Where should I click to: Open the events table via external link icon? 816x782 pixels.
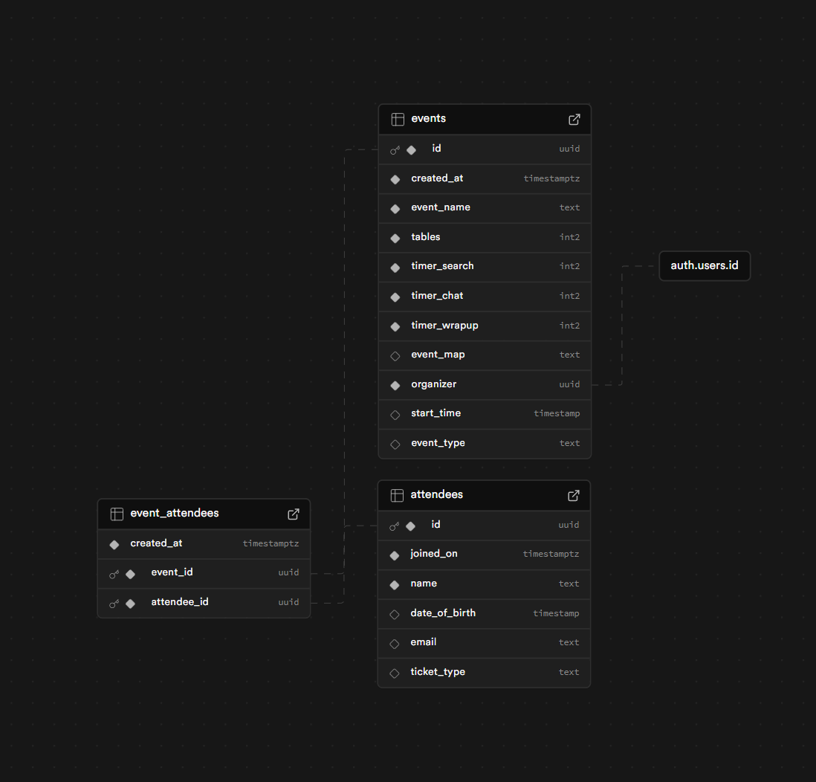(x=574, y=119)
